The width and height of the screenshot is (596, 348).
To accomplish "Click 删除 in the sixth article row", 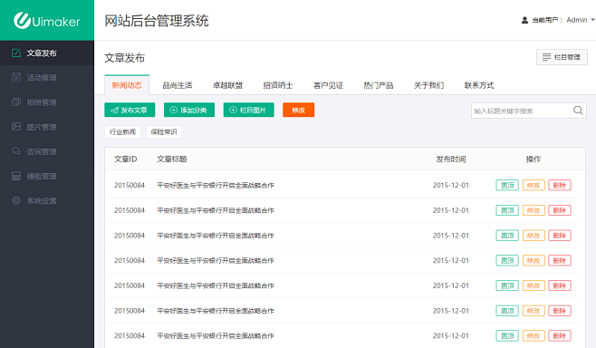I will pyautogui.click(x=560, y=311).
